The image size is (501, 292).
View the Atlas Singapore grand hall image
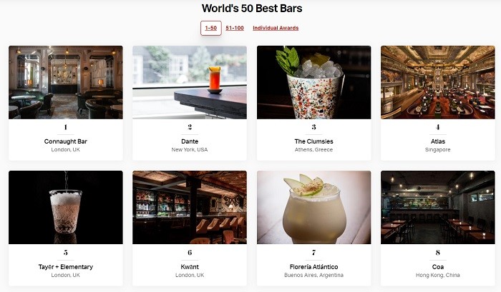click(438, 82)
